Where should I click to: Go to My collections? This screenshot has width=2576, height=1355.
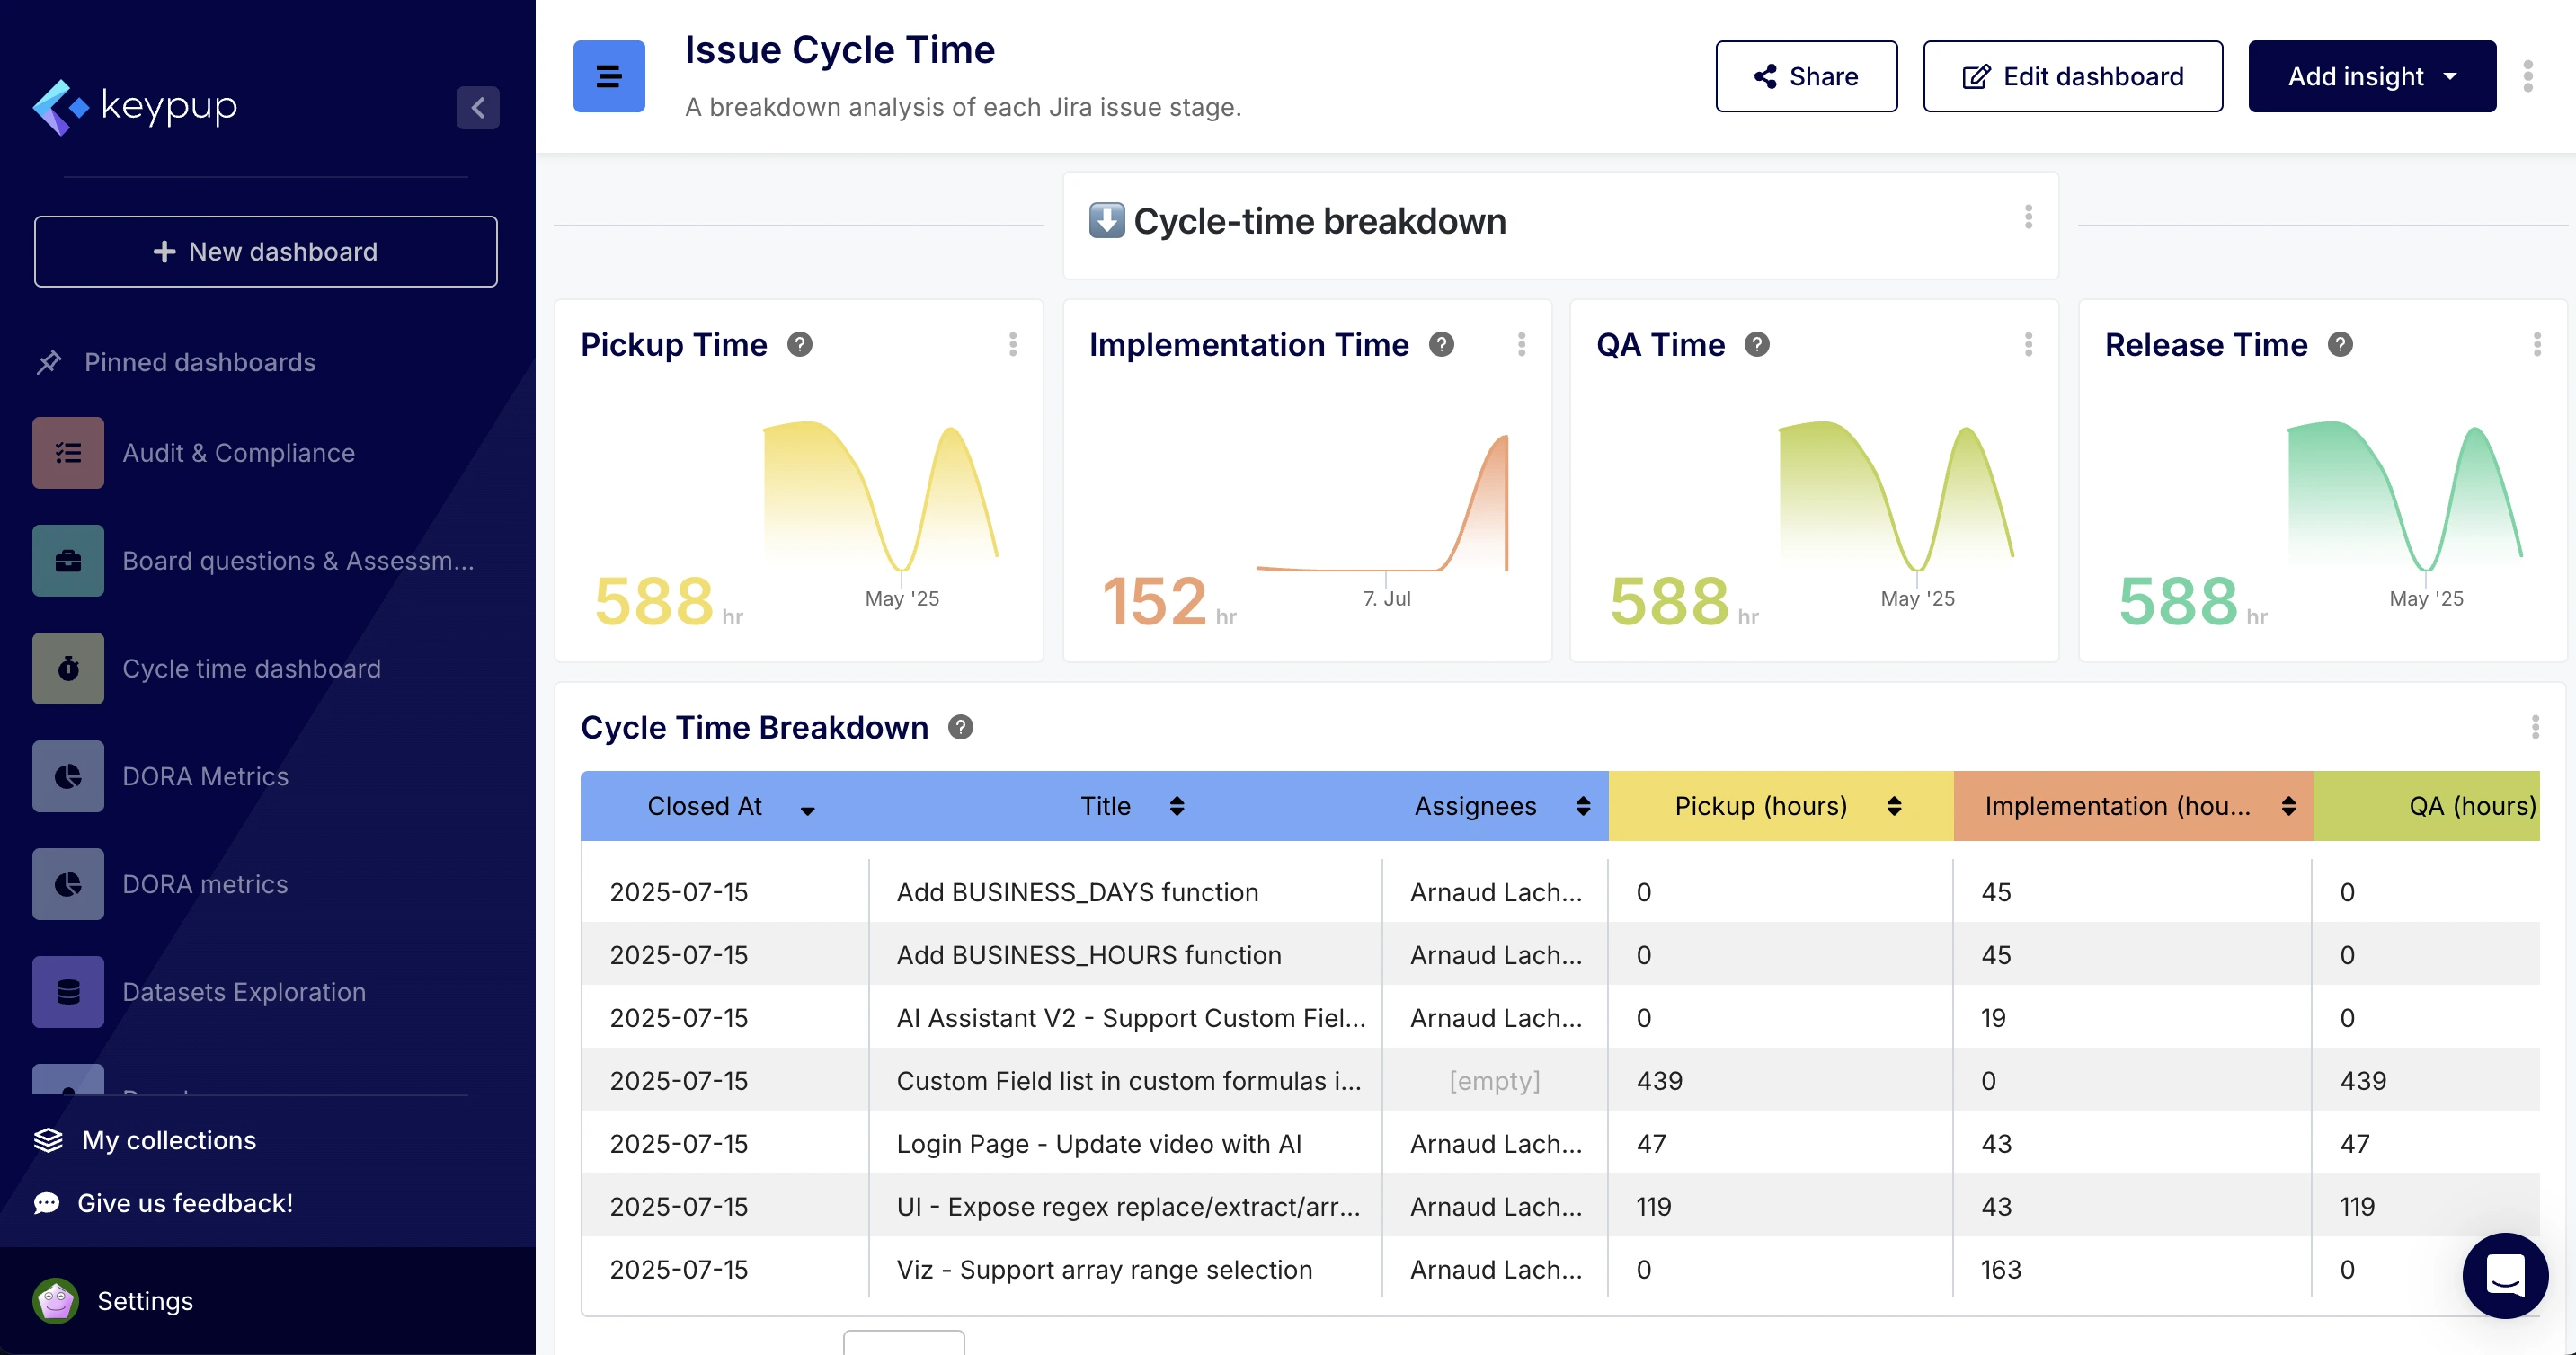[x=168, y=1140]
